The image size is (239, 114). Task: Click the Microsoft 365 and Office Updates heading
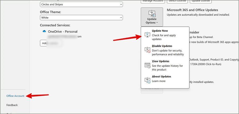pyautogui.click(x=192, y=10)
